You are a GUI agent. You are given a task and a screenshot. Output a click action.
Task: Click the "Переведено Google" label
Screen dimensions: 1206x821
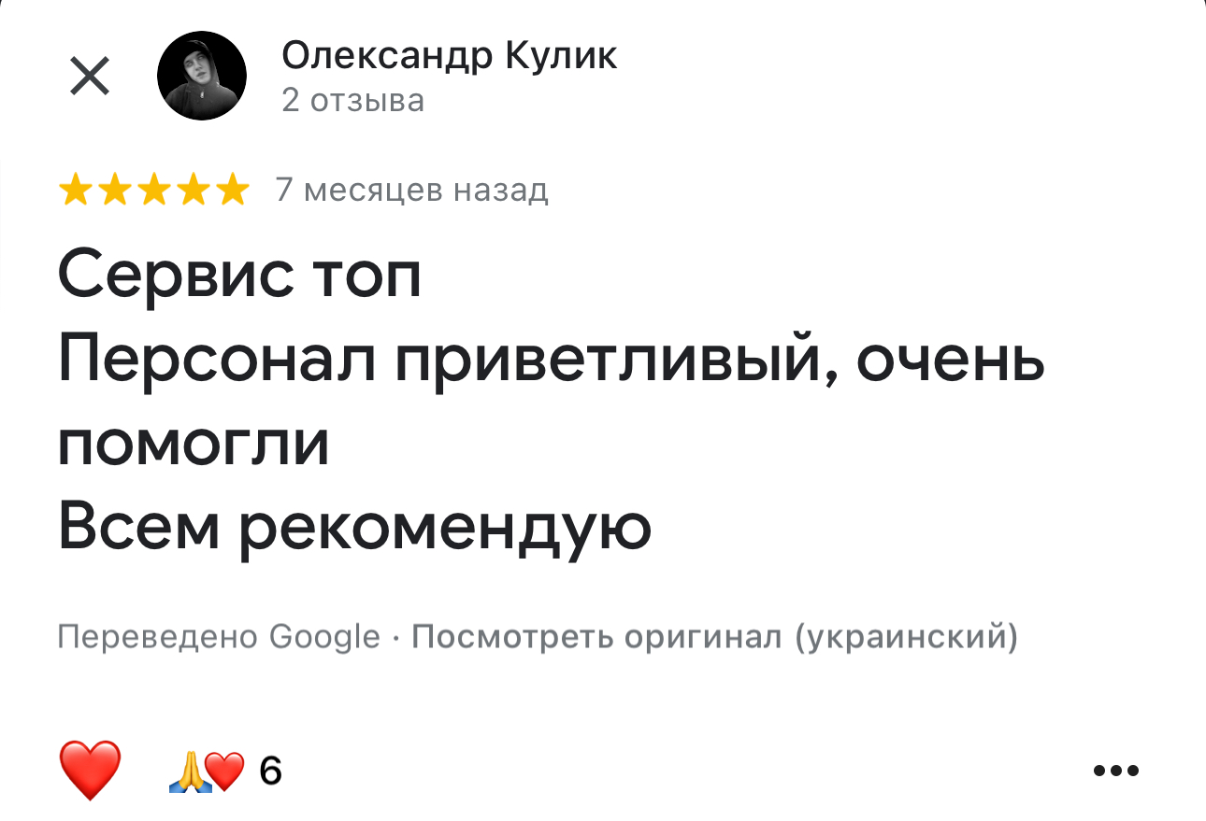(x=219, y=637)
